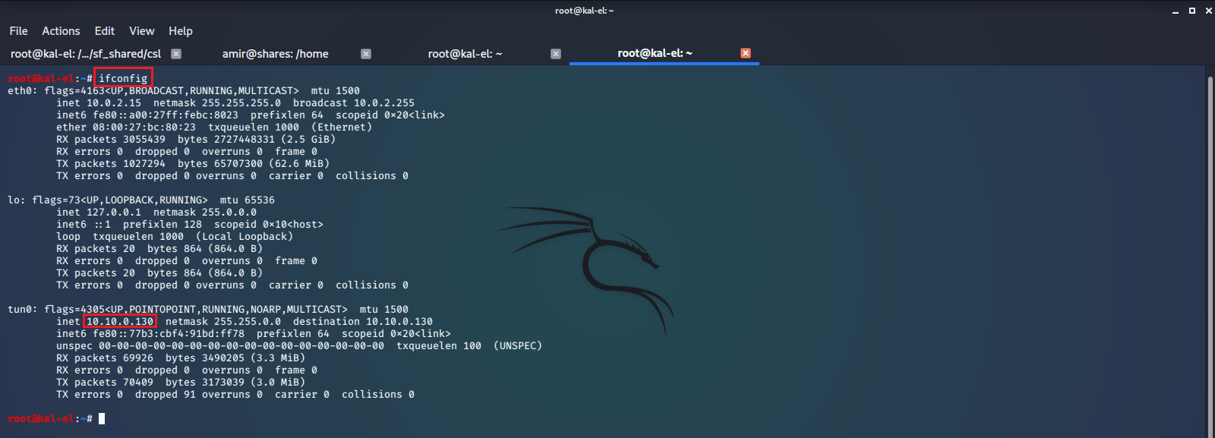Click the dropped 91 value
The height and width of the screenshot is (438, 1215).
point(190,394)
